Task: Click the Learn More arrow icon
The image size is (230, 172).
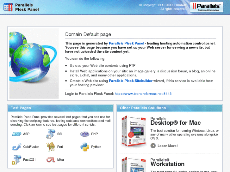Action: click(153, 146)
